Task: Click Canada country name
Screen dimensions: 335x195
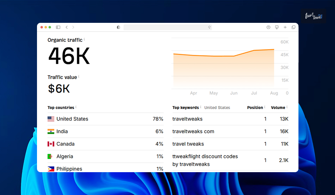Action: tap(66, 144)
